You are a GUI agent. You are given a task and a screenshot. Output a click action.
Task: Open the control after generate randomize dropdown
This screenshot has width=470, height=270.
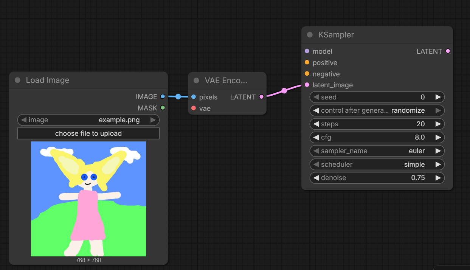pos(377,110)
